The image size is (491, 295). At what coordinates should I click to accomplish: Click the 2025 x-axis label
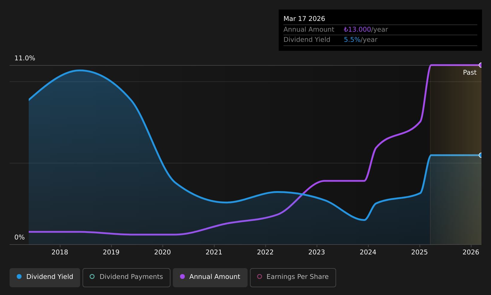point(420,252)
